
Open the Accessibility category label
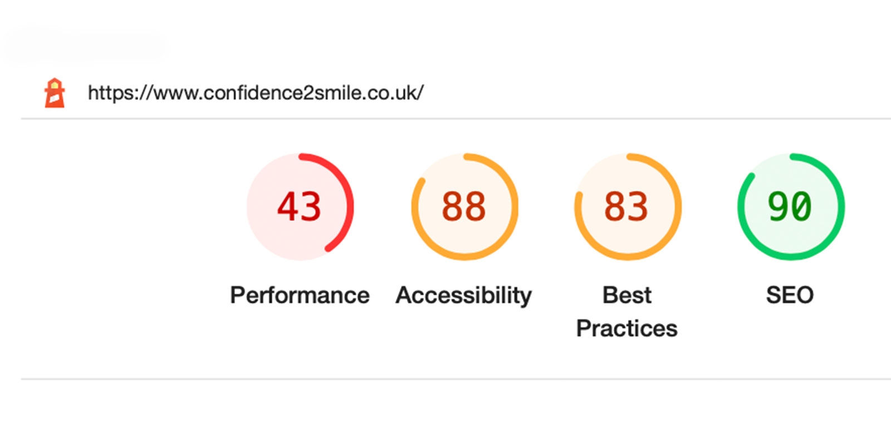464,295
